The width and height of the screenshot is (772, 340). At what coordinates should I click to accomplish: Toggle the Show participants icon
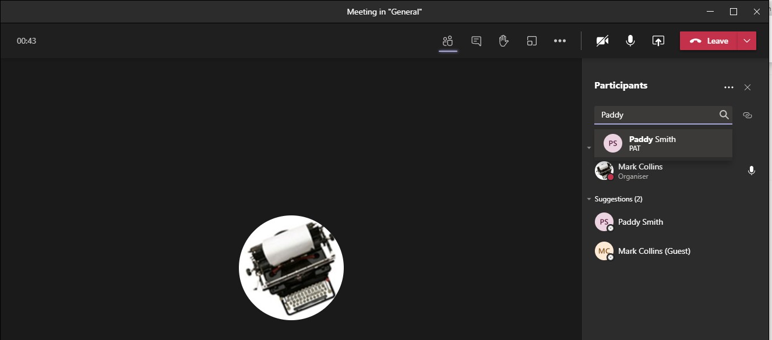point(447,41)
